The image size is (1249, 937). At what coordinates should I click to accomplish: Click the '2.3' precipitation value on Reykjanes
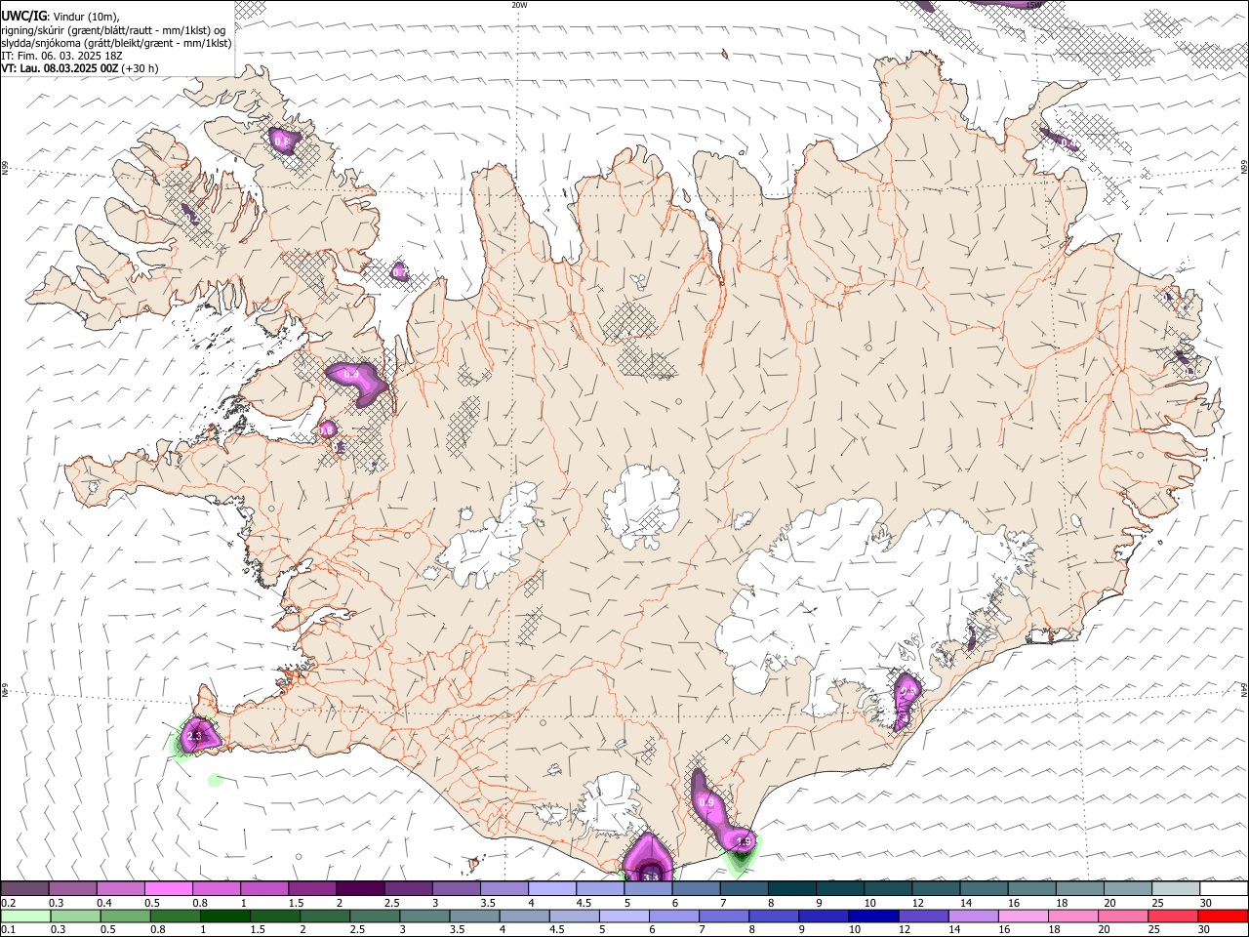195,737
